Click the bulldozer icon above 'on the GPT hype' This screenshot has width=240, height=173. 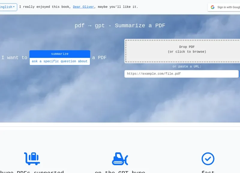coord(119,158)
